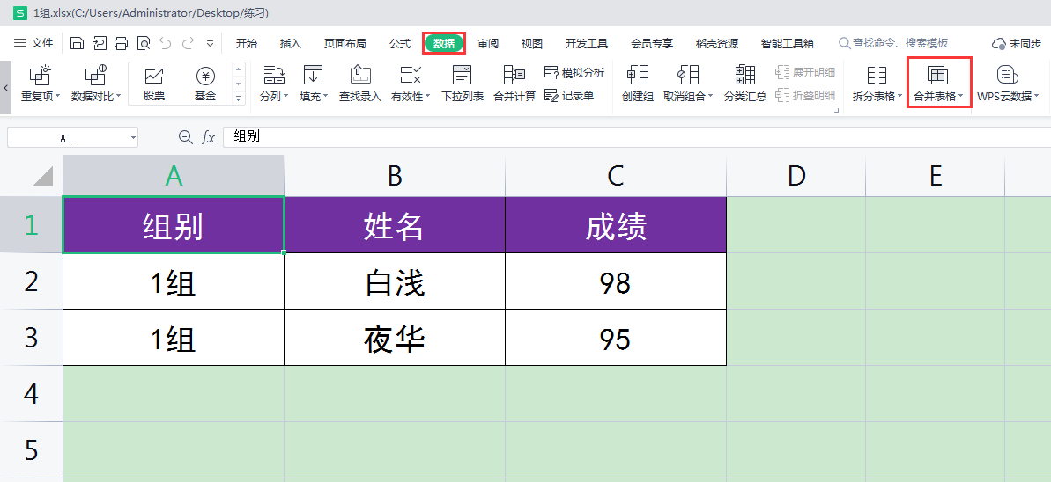This screenshot has height=482, width=1051.
Task: Open the 文件 file menu
Action: [x=33, y=43]
